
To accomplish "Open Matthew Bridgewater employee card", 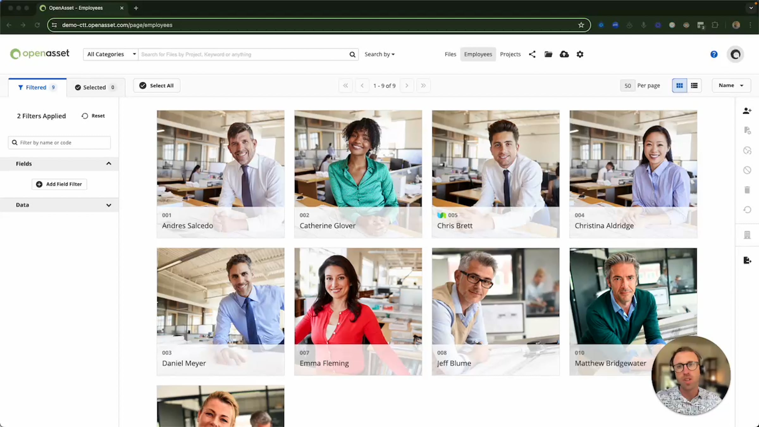I will pyautogui.click(x=633, y=312).
